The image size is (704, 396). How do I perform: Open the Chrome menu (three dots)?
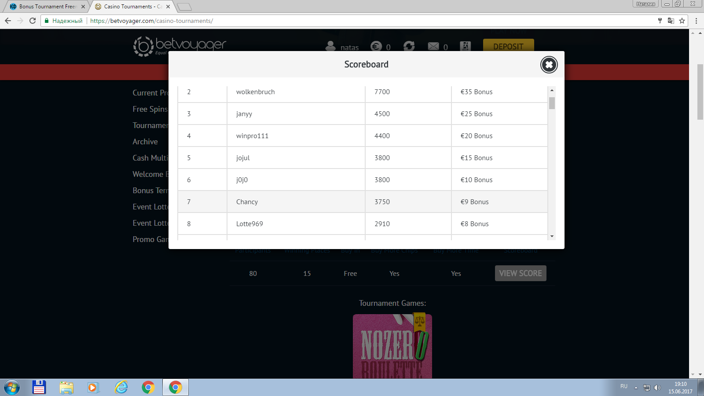click(x=696, y=21)
